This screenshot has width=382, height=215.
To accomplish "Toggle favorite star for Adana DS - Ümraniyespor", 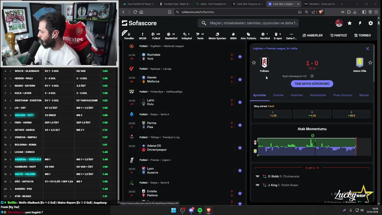I will 240,148.
